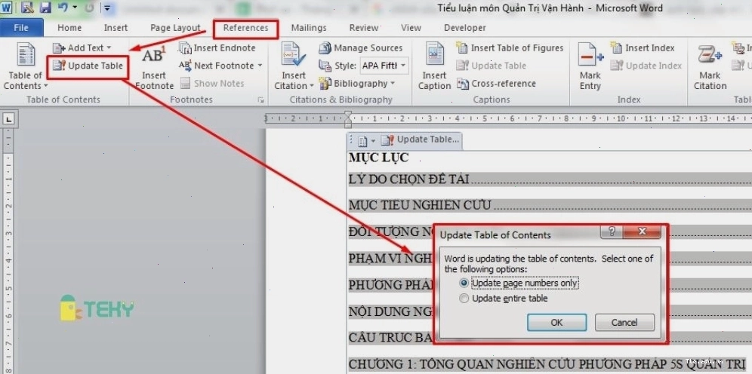This screenshot has width=752, height=374.
Task: Click the CHƯƠNG 1 table entry
Action: pyautogui.click(x=547, y=364)
